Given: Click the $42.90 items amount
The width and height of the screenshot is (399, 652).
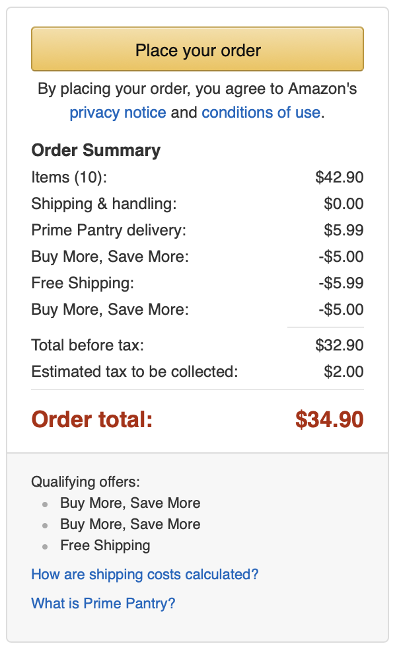Looking at the screenshot, I should click(340, 178).
